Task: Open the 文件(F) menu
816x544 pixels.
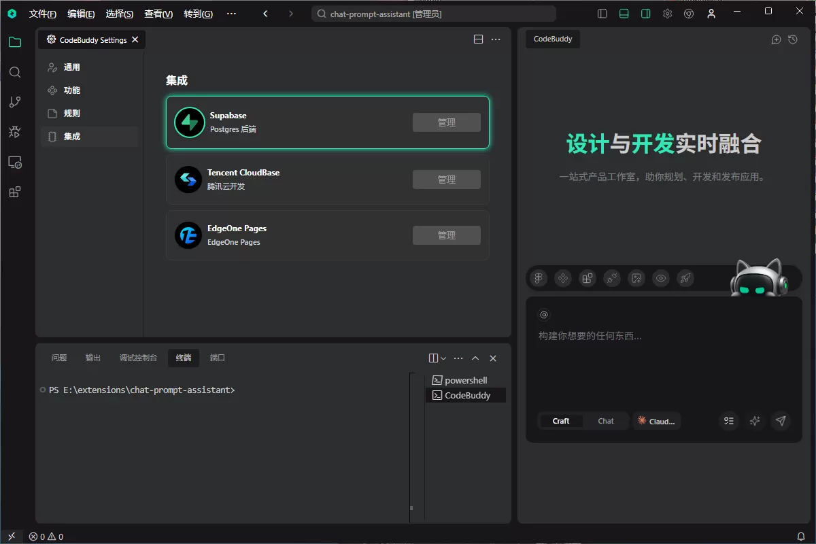Action: point(43,14)
